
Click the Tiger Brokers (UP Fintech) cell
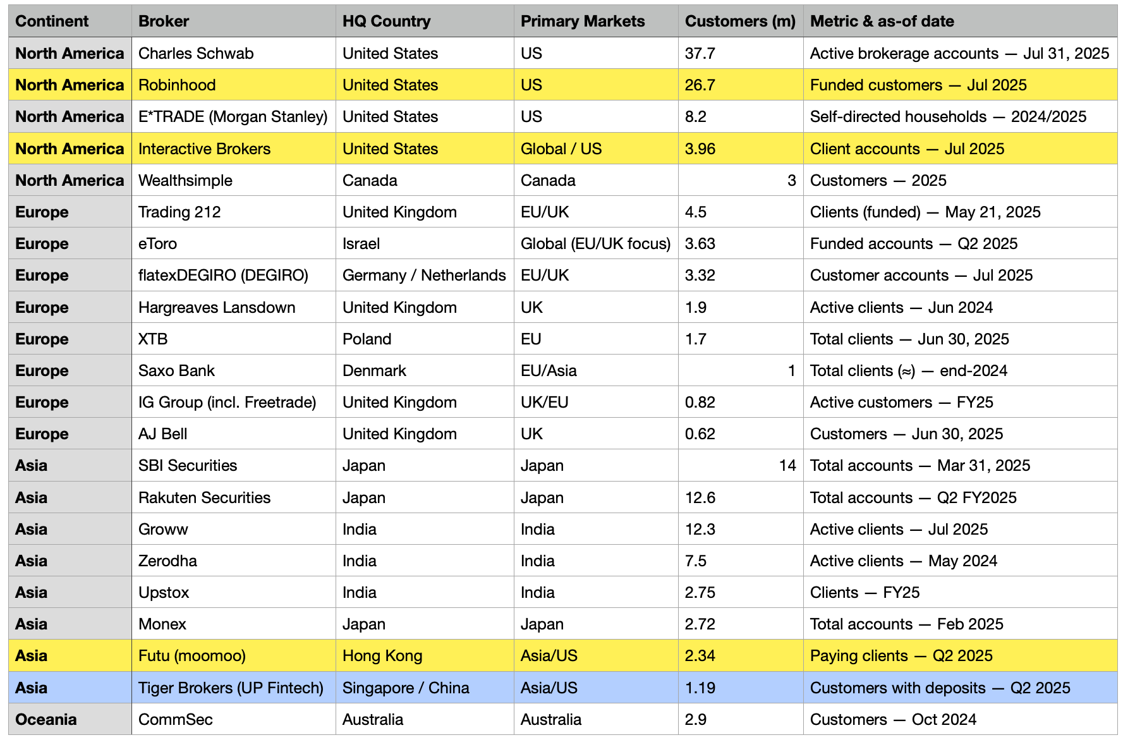click(x=234, y=688)
